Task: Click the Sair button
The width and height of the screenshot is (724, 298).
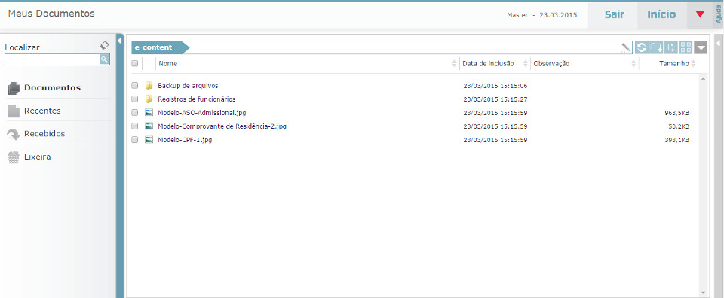Action: point(615,14)
